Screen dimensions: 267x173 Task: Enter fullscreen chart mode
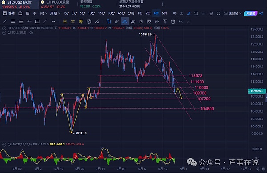(x=218, y=13)
